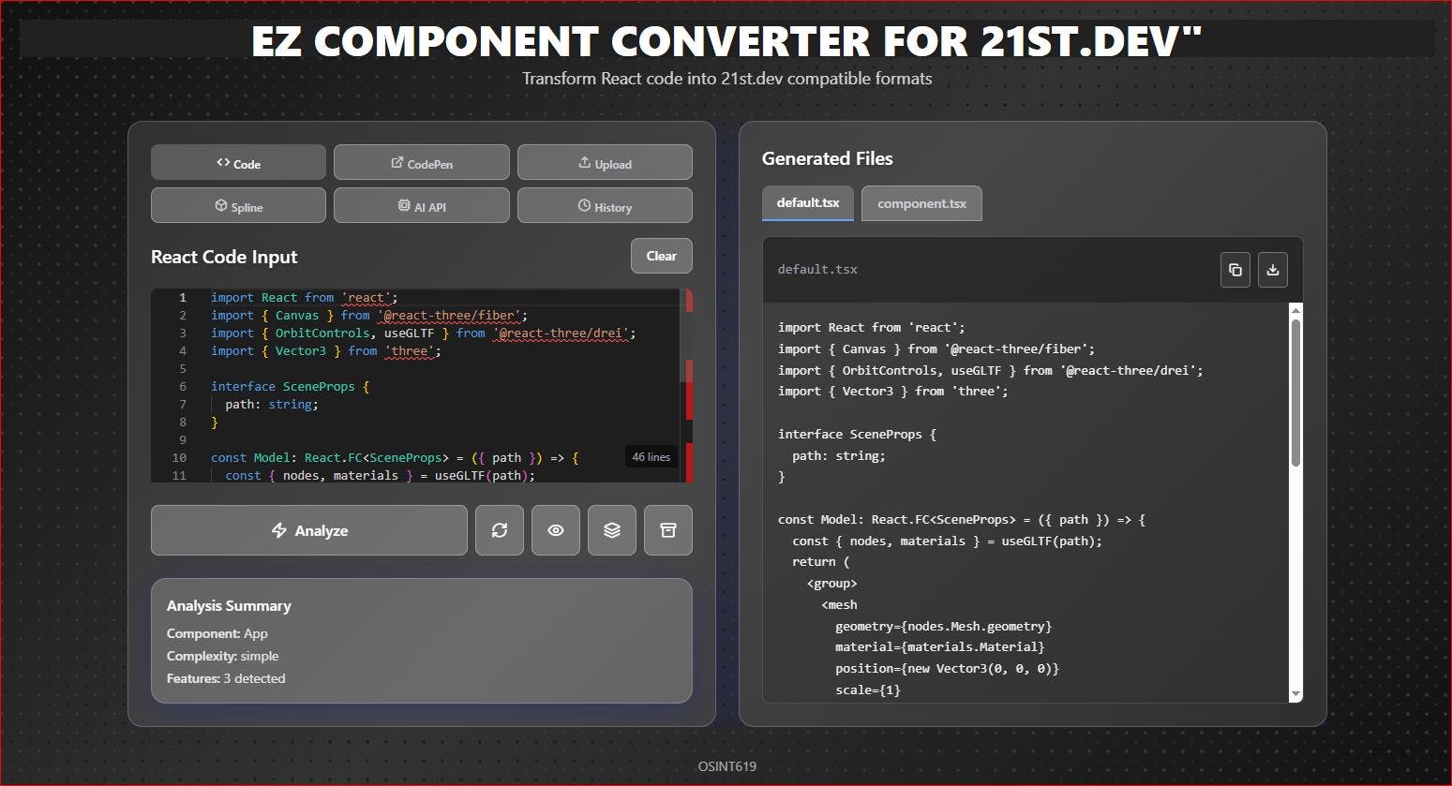Clear the React code input

click(x=662, y=256)
